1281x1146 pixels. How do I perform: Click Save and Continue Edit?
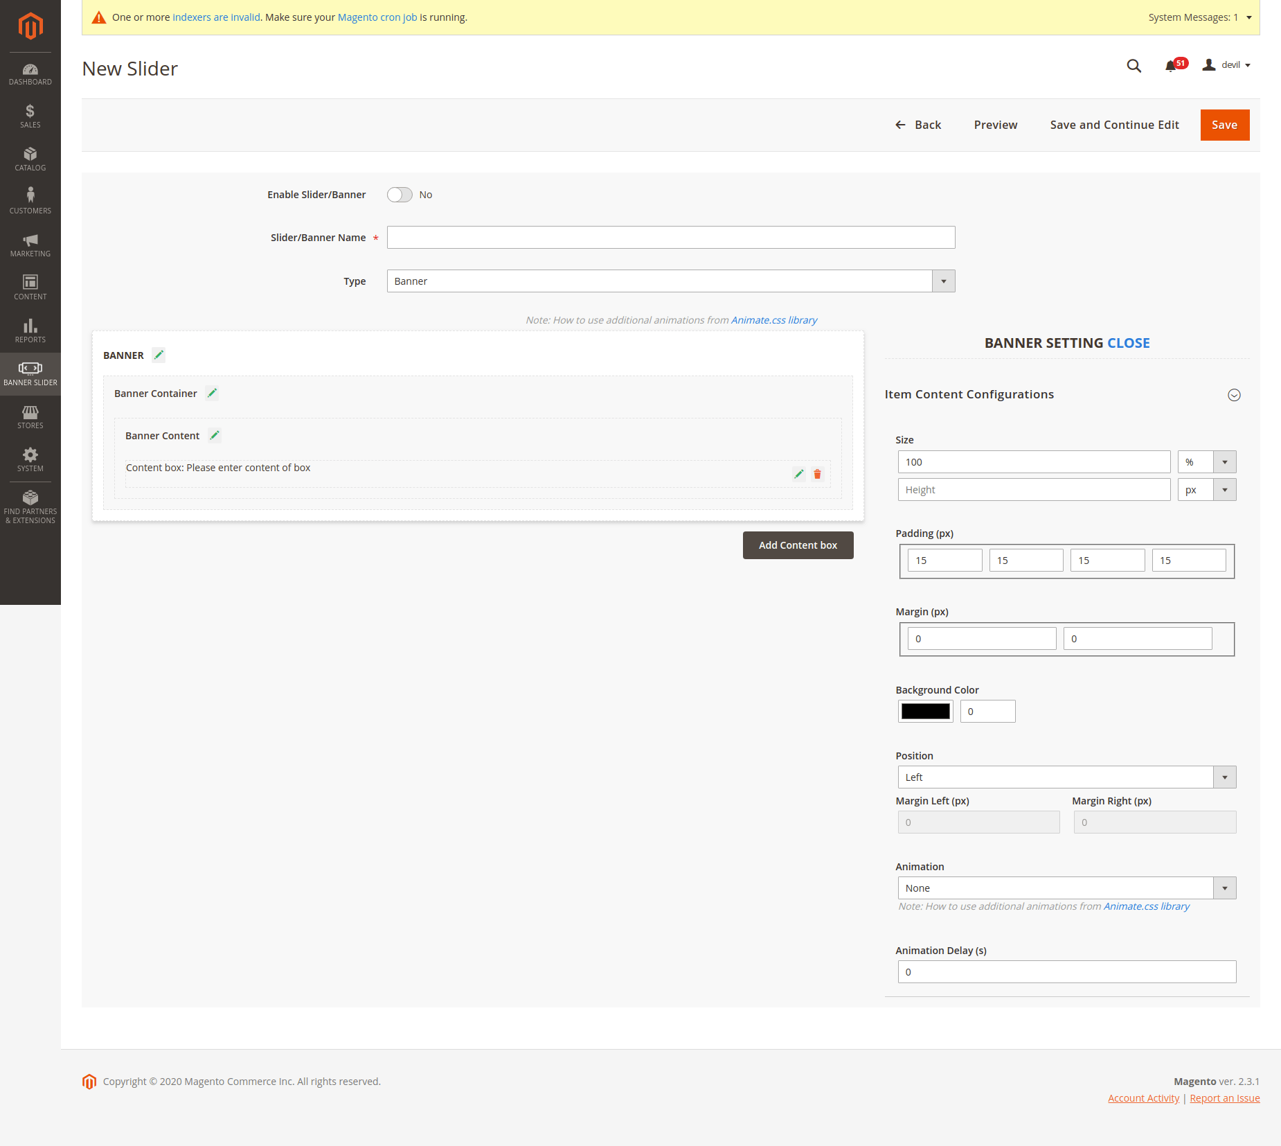coord(1114,125)
